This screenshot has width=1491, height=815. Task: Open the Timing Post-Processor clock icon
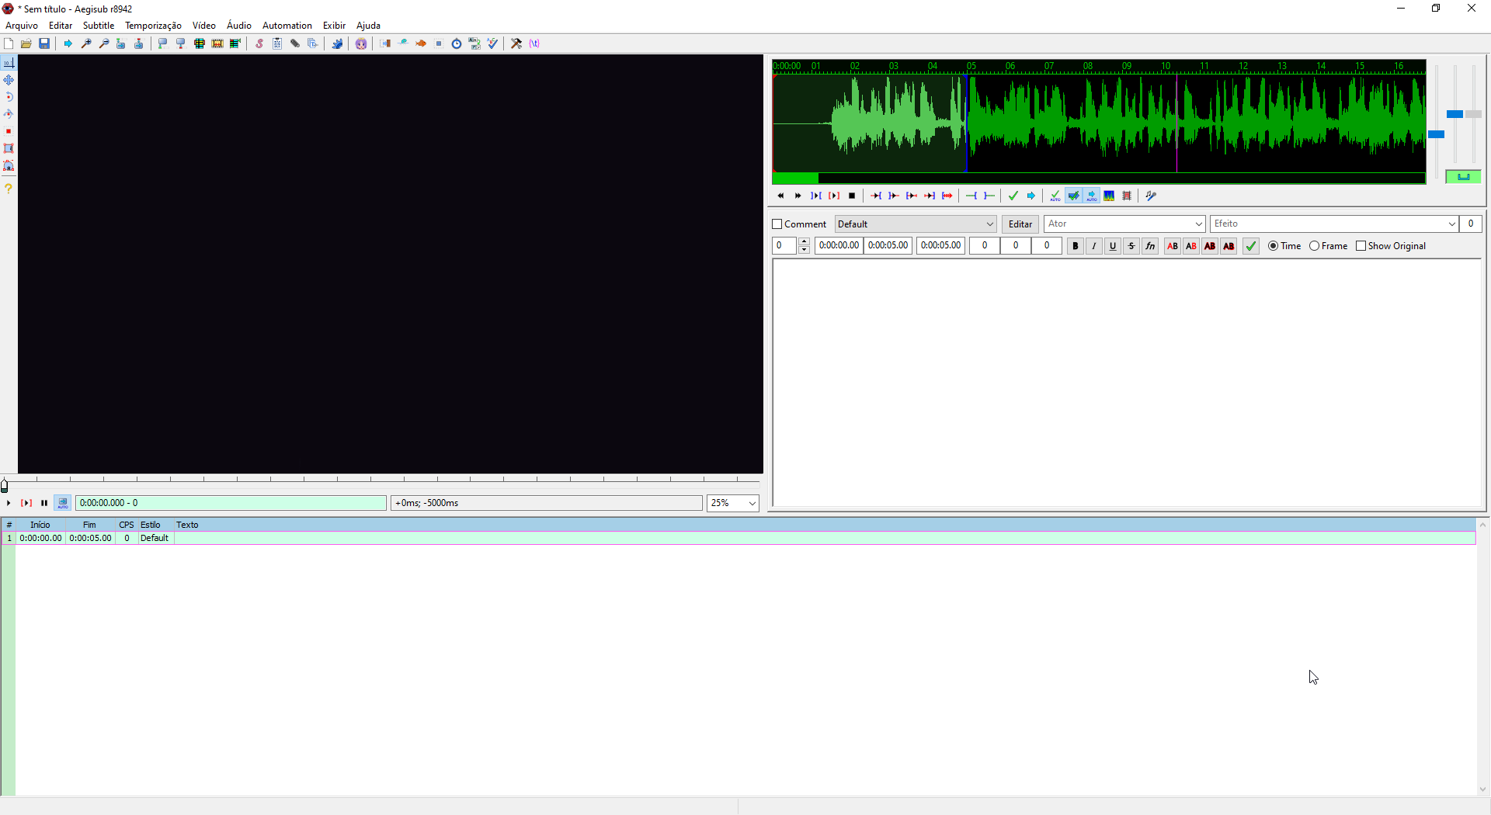pyautogui.click(x=457, y=43)
